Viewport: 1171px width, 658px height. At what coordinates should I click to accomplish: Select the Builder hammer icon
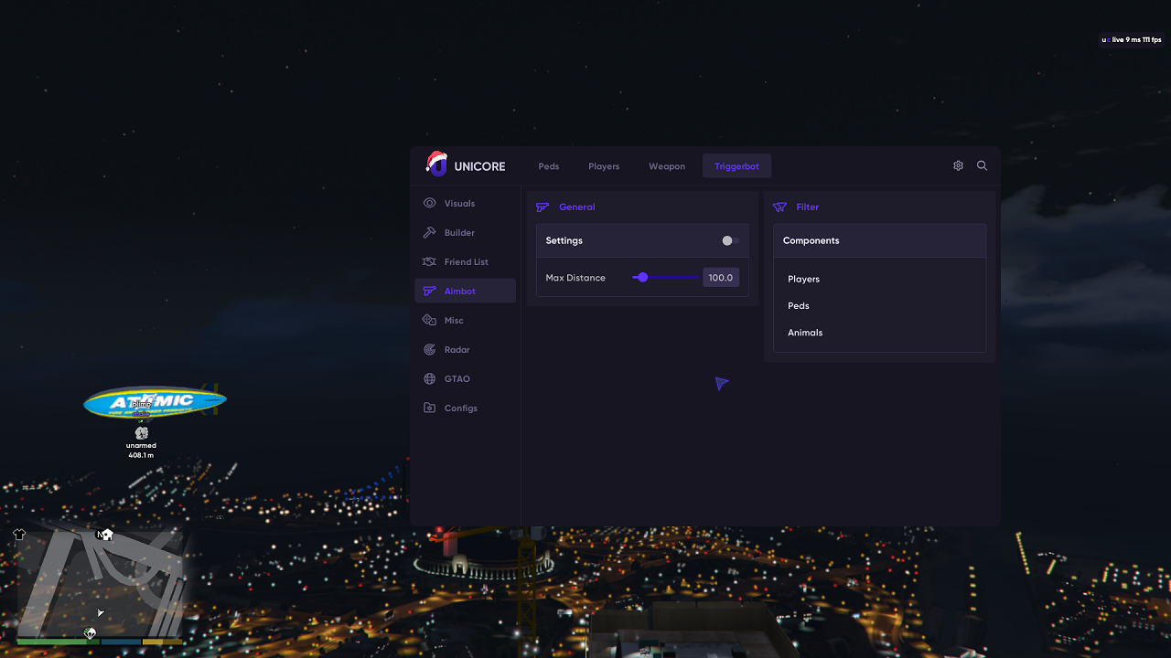click(429, 232)
